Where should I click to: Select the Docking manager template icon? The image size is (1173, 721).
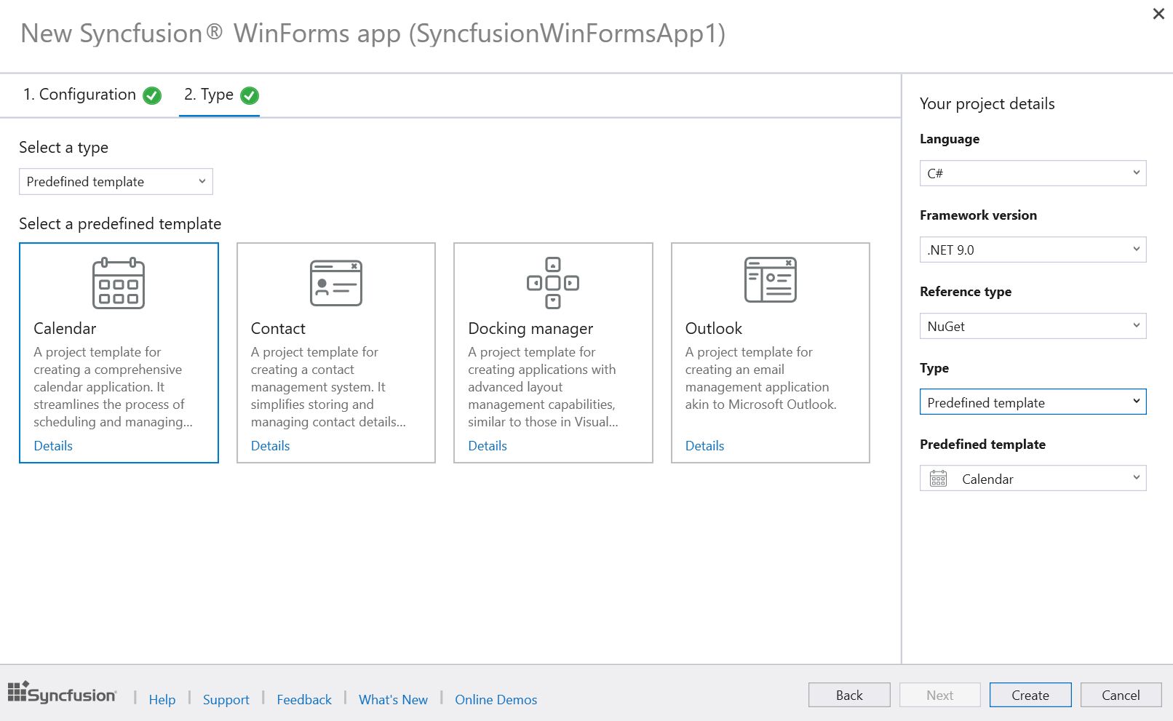pyautogui.click(x=553, y=282)
